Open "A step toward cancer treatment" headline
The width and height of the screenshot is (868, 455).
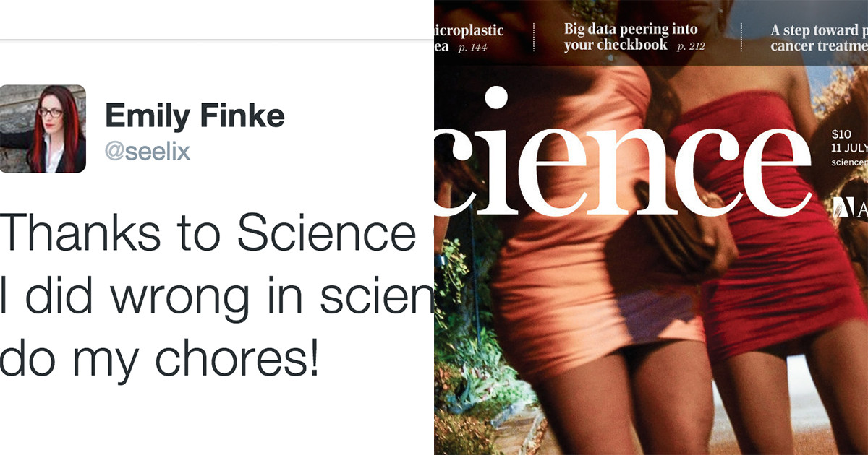(819, 38)
